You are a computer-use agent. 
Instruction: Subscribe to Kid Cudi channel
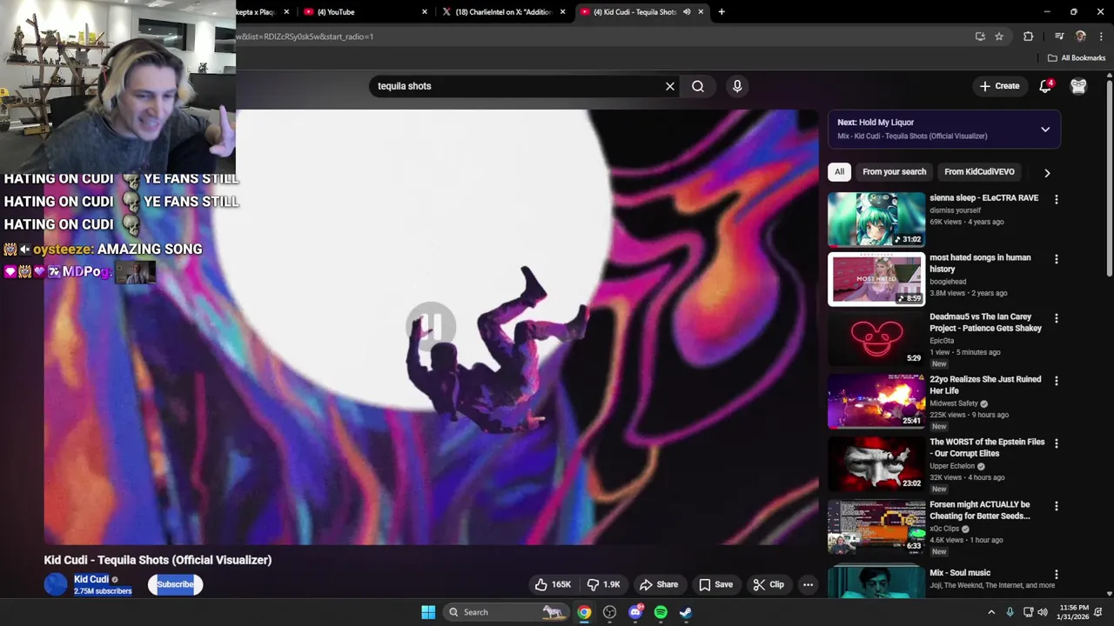175,584
